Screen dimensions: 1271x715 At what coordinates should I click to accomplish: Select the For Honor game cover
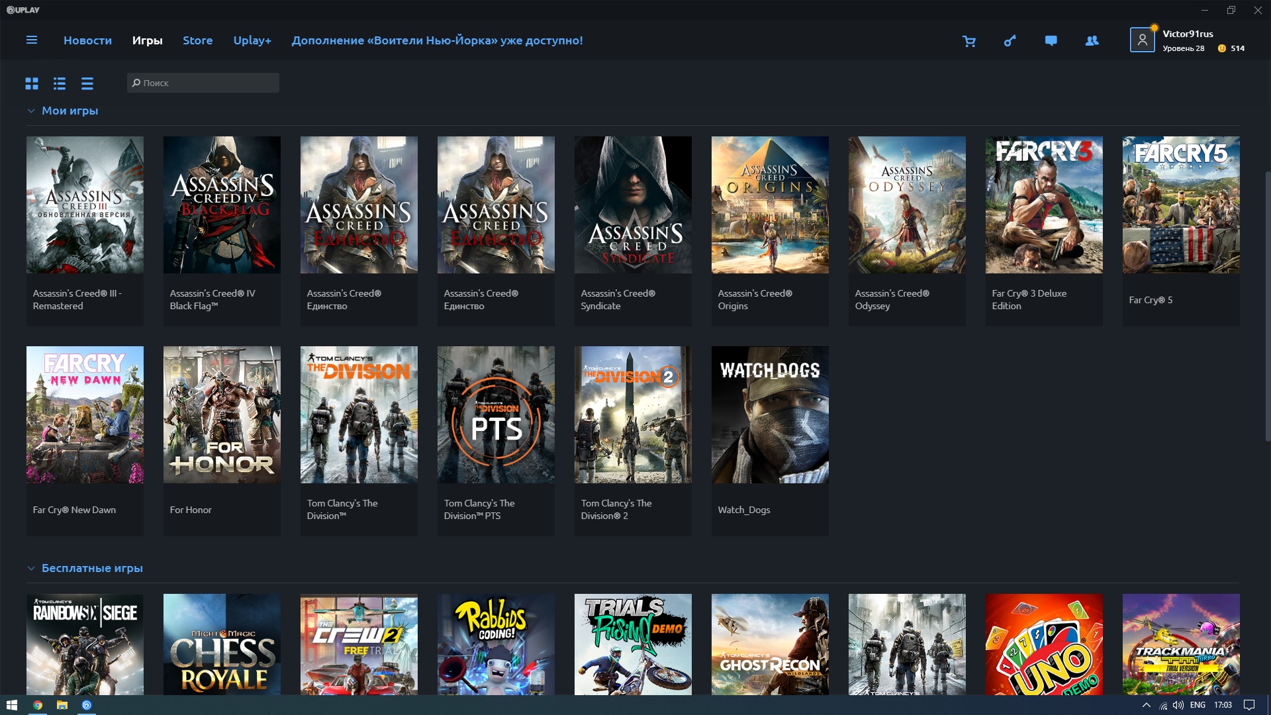pos(222,415)
